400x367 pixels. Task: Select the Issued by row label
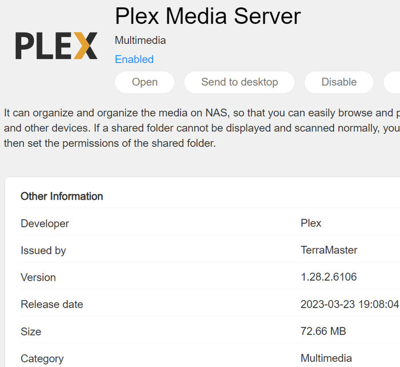tap(43, 250)
